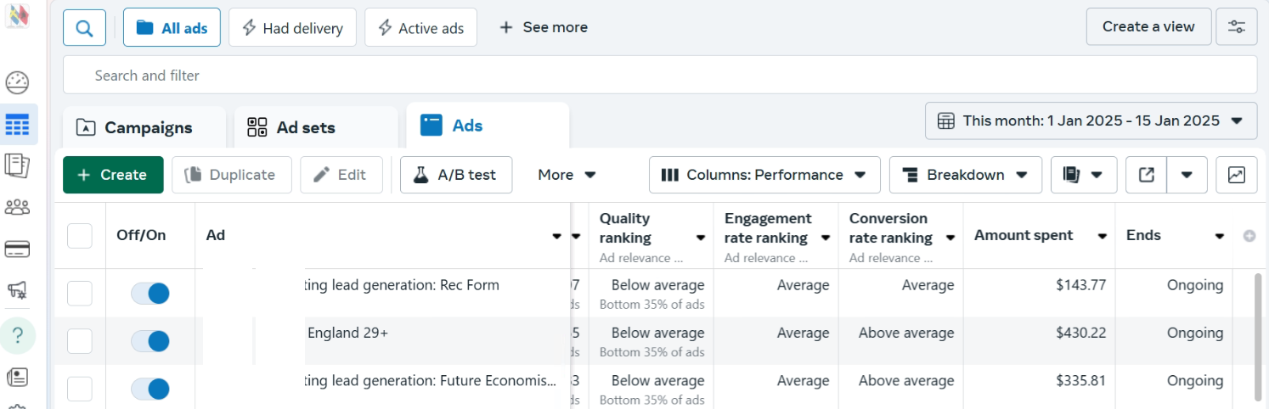
Task: Expand the Breakdown dropdown
Action: (965, 175)
